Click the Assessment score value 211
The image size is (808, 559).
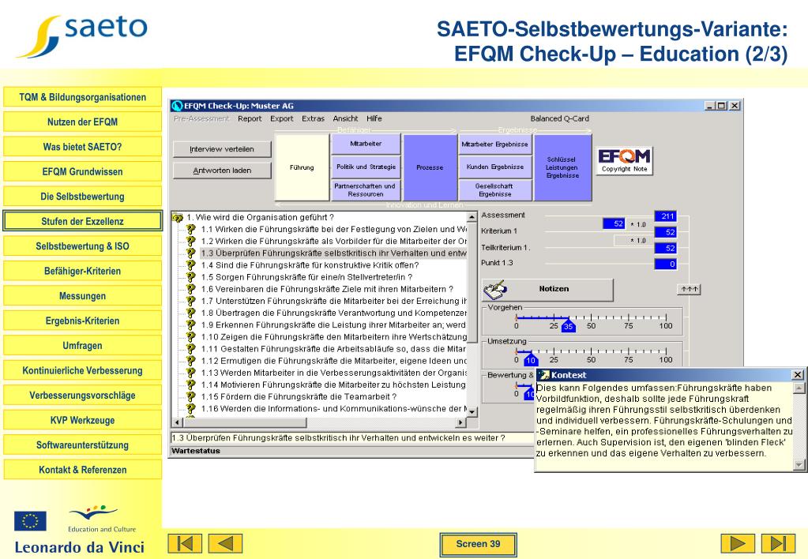coord(665,216)
